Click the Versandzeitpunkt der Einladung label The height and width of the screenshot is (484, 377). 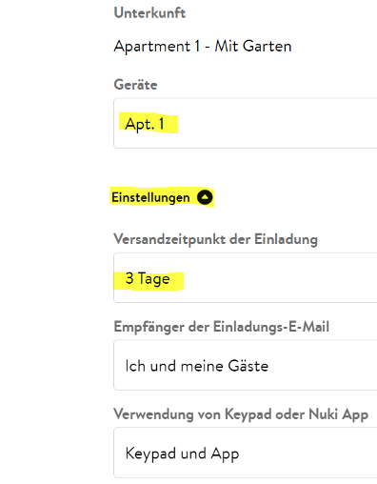pyautogui.click(x=216, y=239)
